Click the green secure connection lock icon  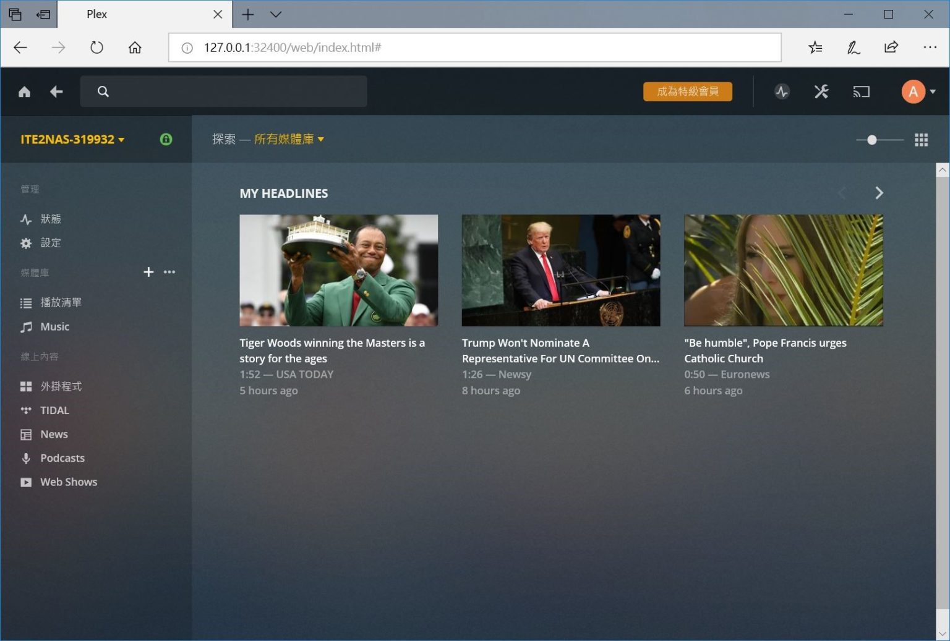pos(166,140)
